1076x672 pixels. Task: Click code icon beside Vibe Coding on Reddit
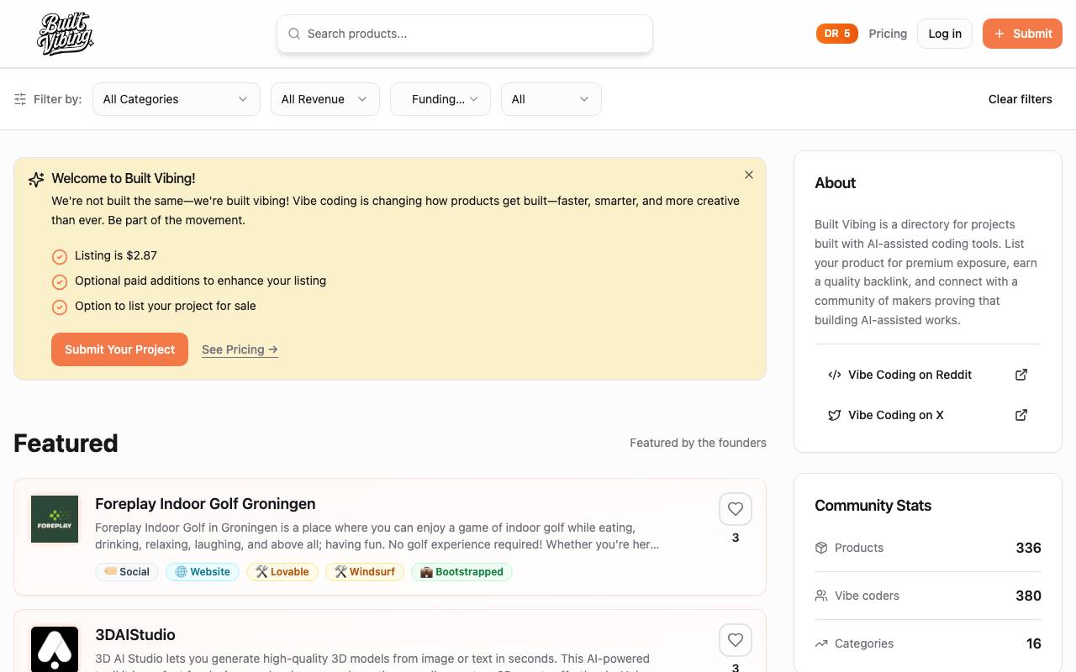[835, 375]
